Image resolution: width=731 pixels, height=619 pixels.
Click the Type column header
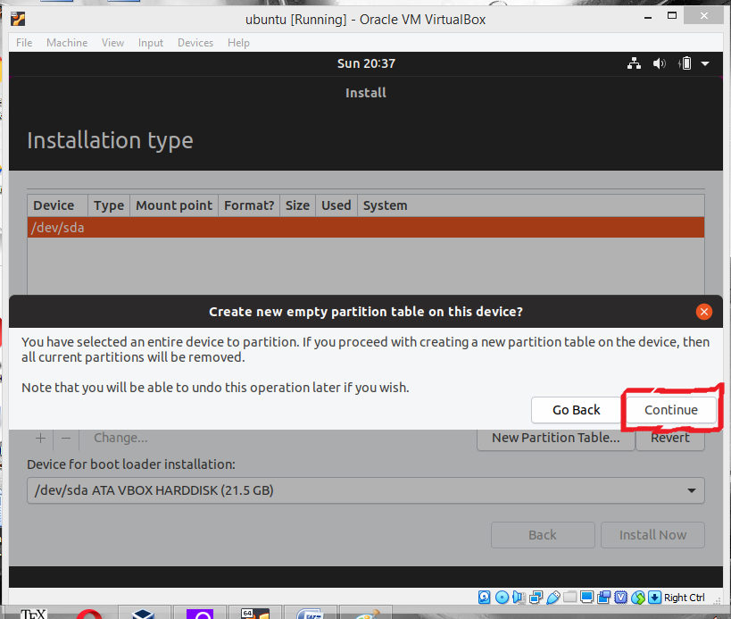coord(109,205)
